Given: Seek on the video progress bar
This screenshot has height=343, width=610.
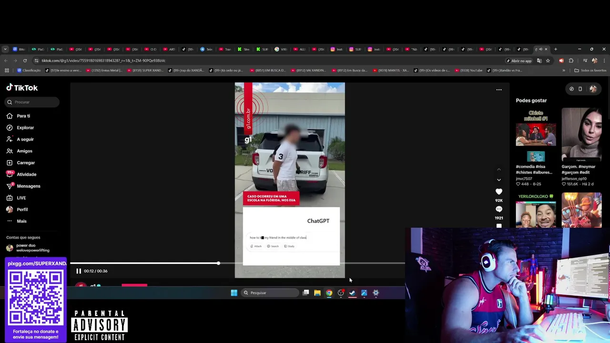Looking at the screenshot, I should [237, 263].
